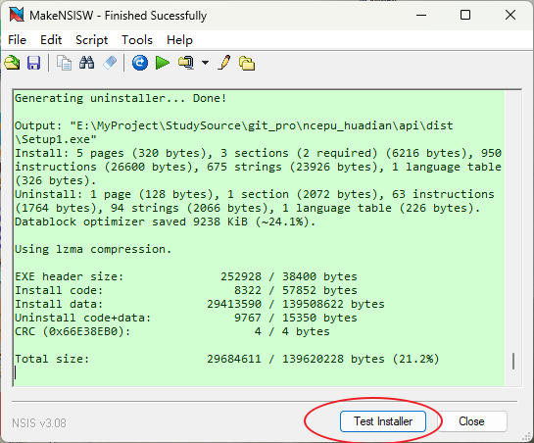Click the 'Install code:' line
The height and width of the screenshot is (443, 534).
[x=186, y=290]
